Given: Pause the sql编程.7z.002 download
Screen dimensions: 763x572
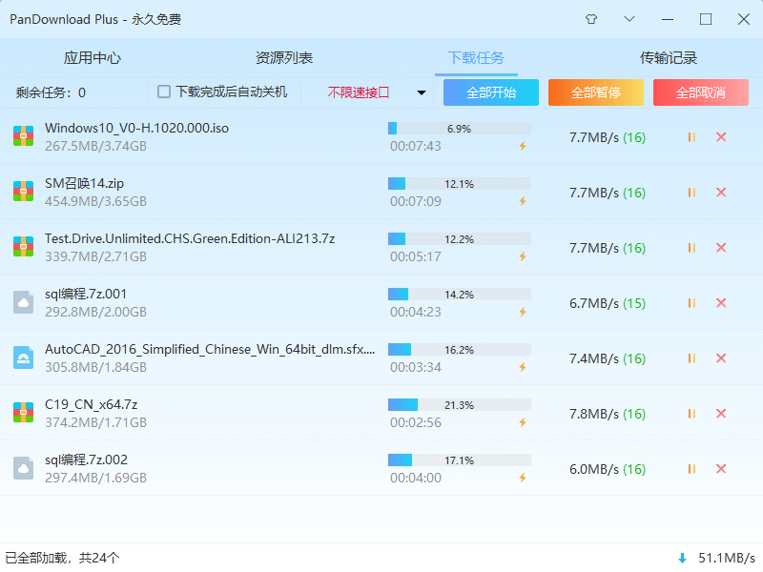Looking at the screenshot, I should (691, 469).
